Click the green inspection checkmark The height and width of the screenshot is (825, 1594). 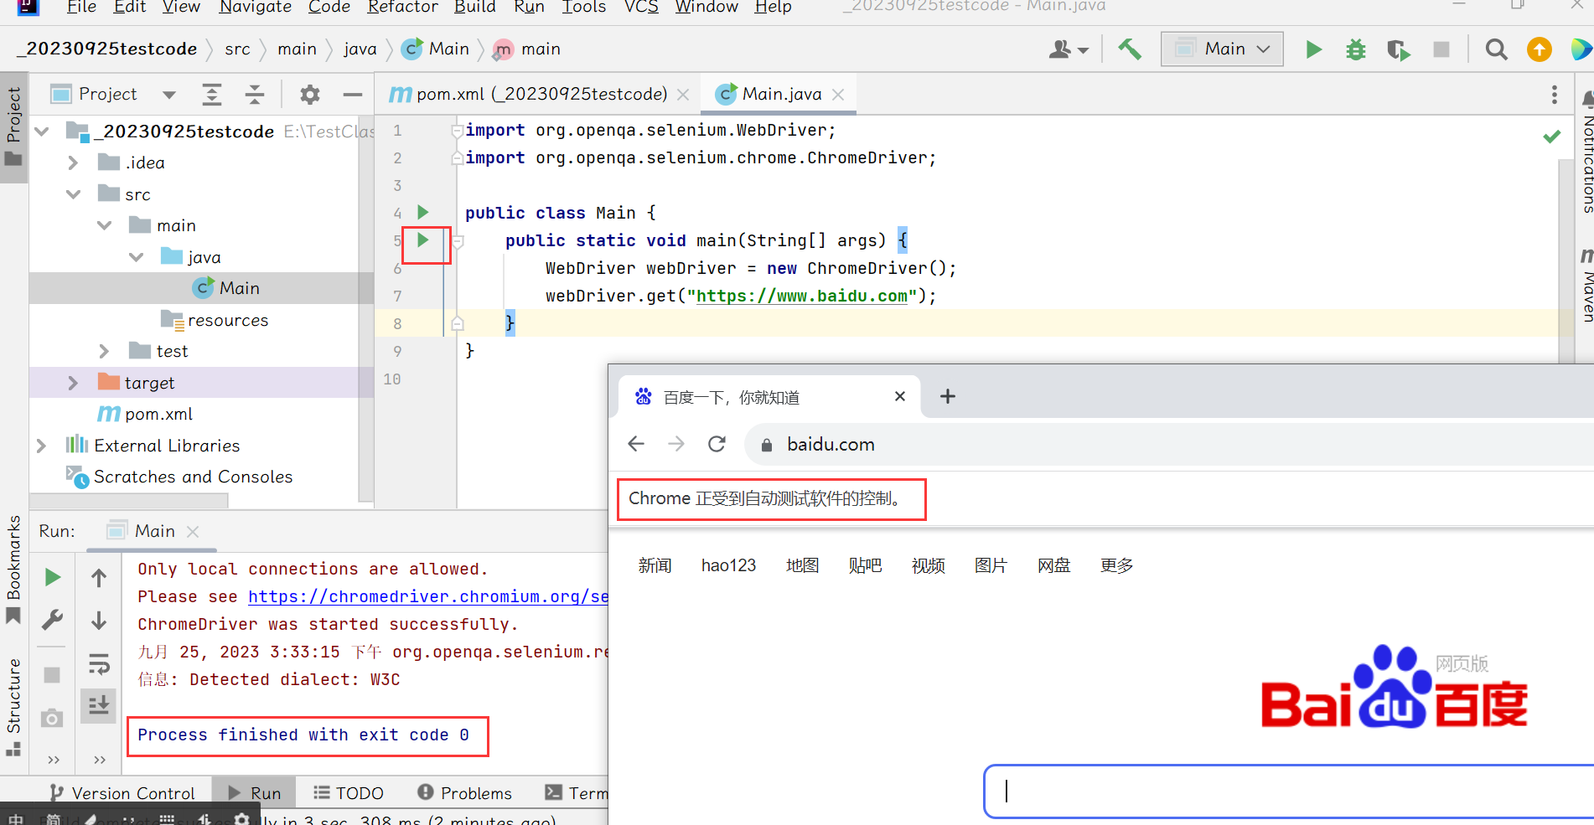[1552, 136]
